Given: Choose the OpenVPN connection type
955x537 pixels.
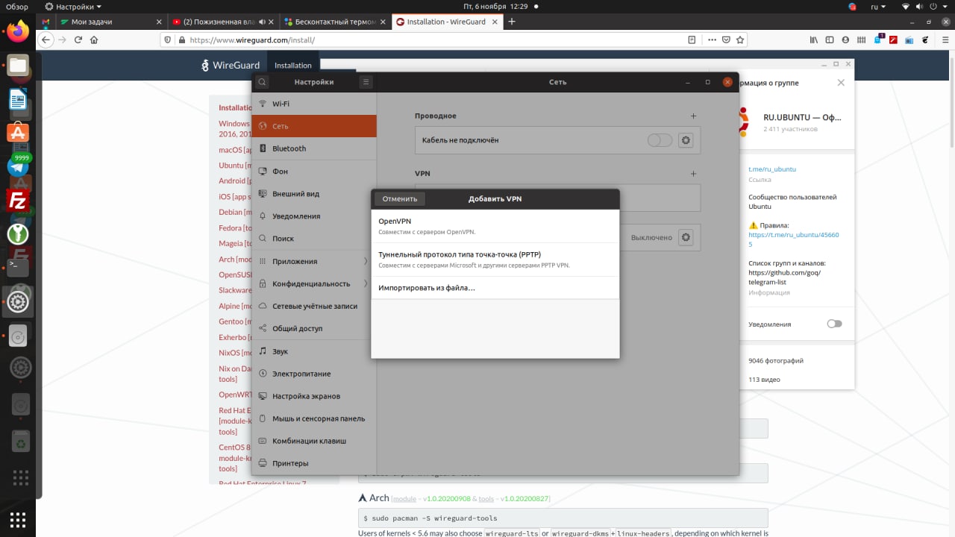Looking at the screenshot, I should [x=495, y=226].
